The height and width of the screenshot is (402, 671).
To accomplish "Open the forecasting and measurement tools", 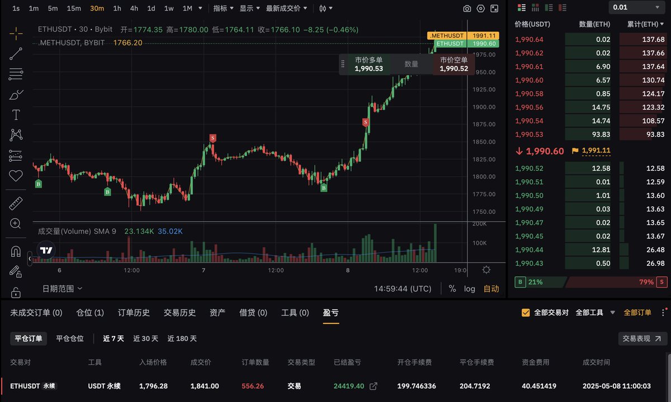I will (x=16, y=155).
